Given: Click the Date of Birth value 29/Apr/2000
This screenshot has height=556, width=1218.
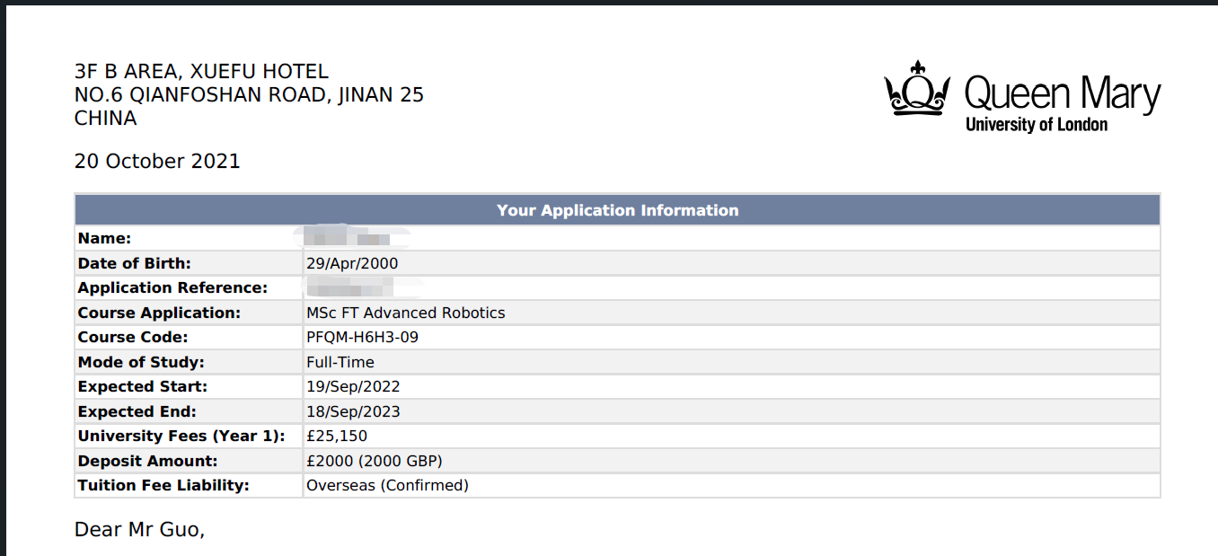Looking at the screenshot, I should (352, 263).
